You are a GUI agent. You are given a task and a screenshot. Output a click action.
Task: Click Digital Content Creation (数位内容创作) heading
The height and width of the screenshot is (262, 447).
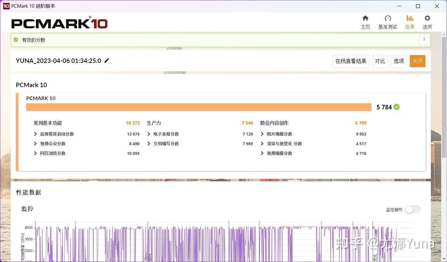tap(274, 123)
